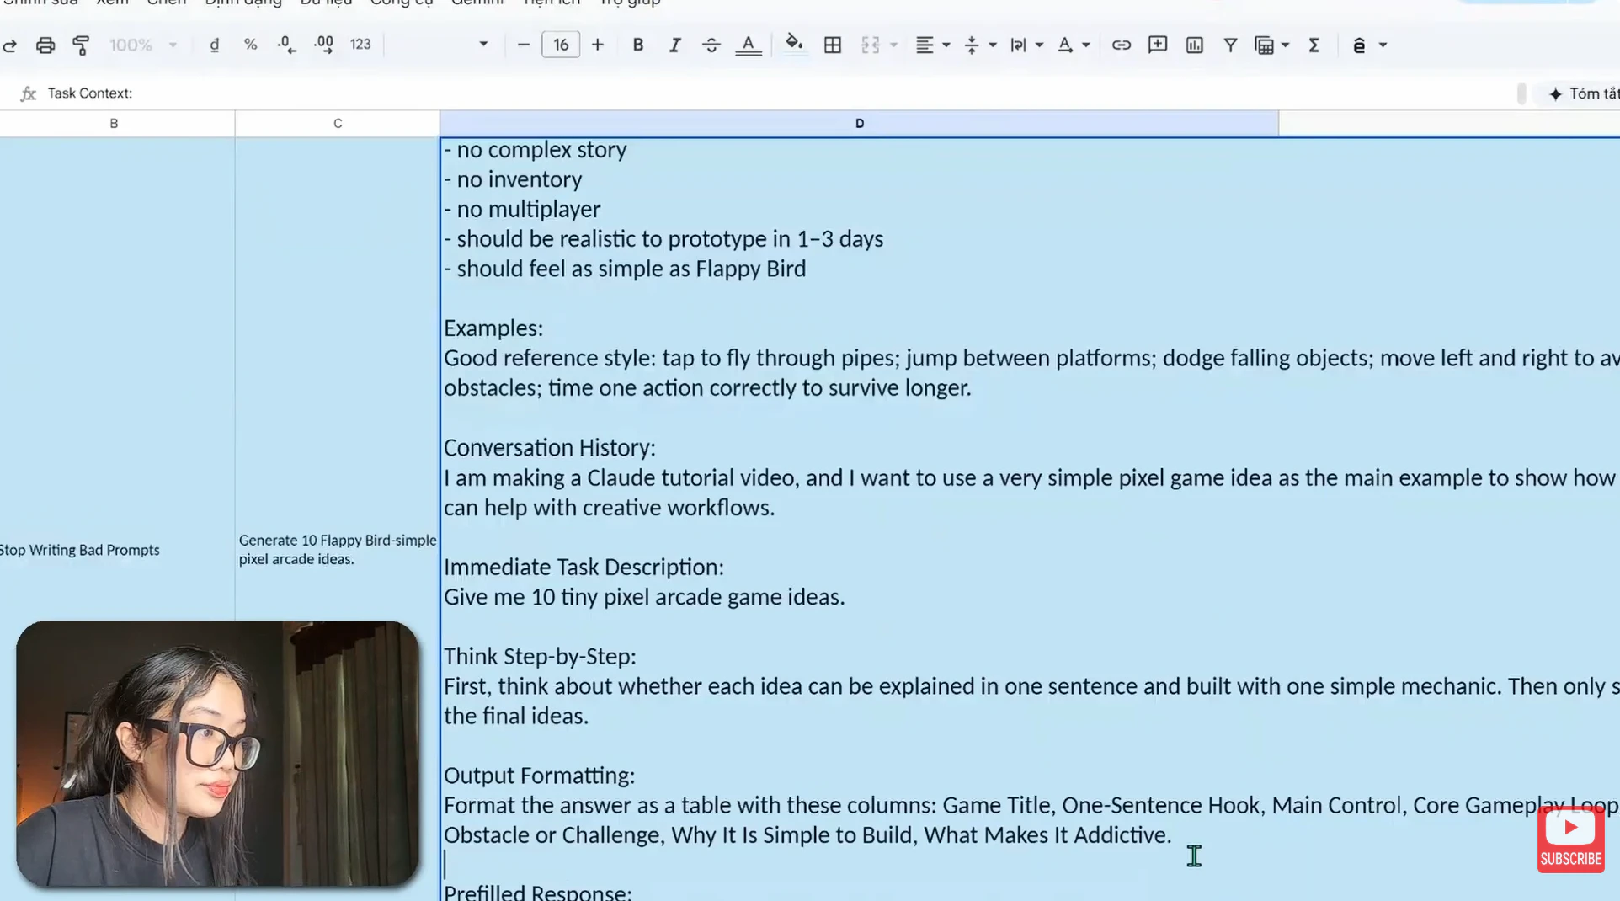Insert a chart from the toolbar
Screen dimensions: 1620x901
click(1194, 45)
